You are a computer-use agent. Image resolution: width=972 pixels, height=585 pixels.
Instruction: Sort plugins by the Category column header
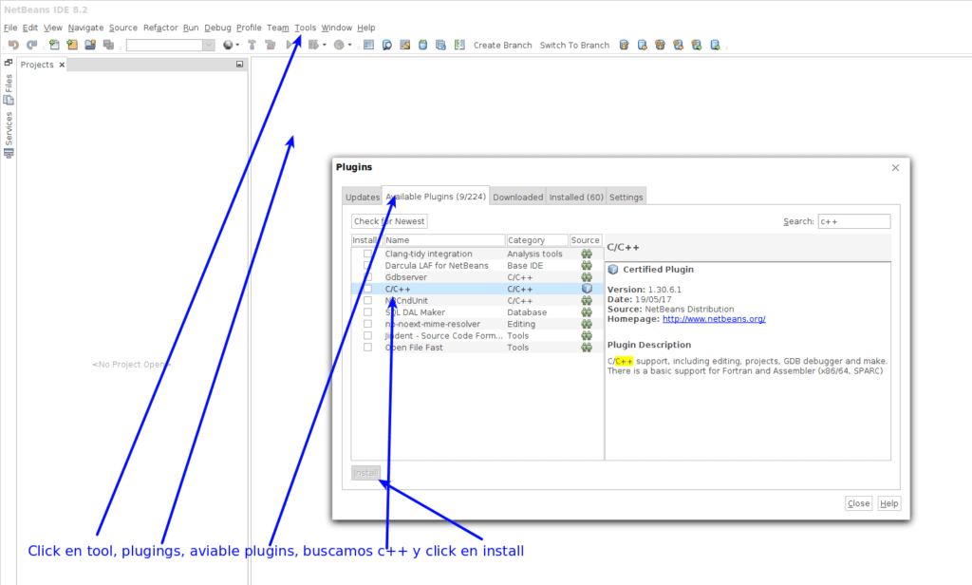pos(537,240)
